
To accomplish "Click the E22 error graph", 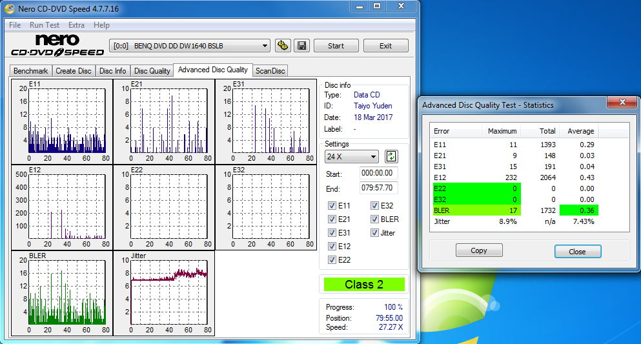I will tap(164, 207).
